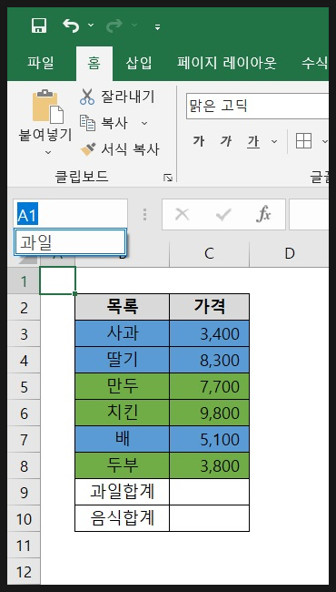Click the 서식 복사 format painter
The image size is (336, 592).
[120, 149]
